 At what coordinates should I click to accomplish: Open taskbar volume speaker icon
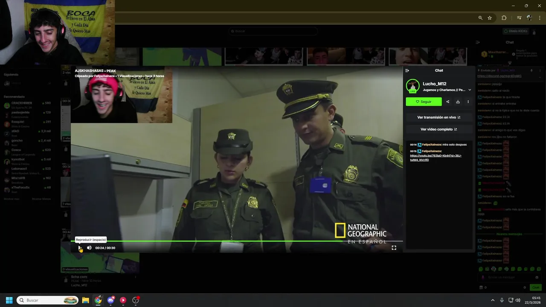point(518,300)
